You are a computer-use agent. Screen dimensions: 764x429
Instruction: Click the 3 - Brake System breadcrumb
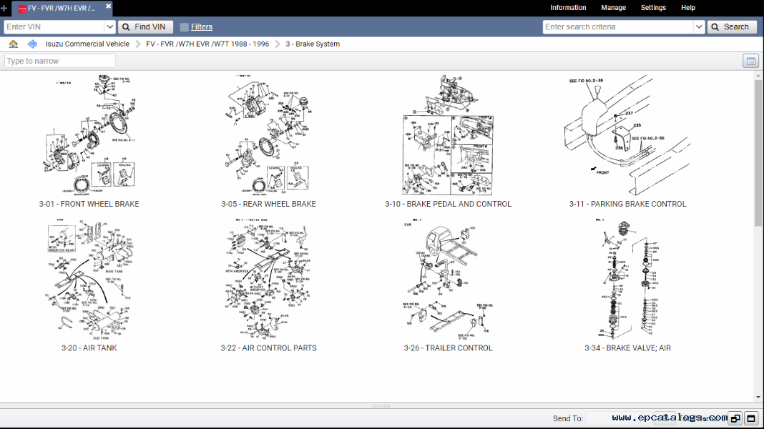pyautogui.click(x=313, y=44)
